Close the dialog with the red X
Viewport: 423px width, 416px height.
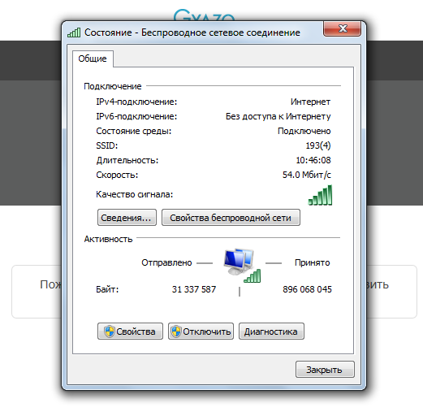pyautogui.click(x=342, y=28)
